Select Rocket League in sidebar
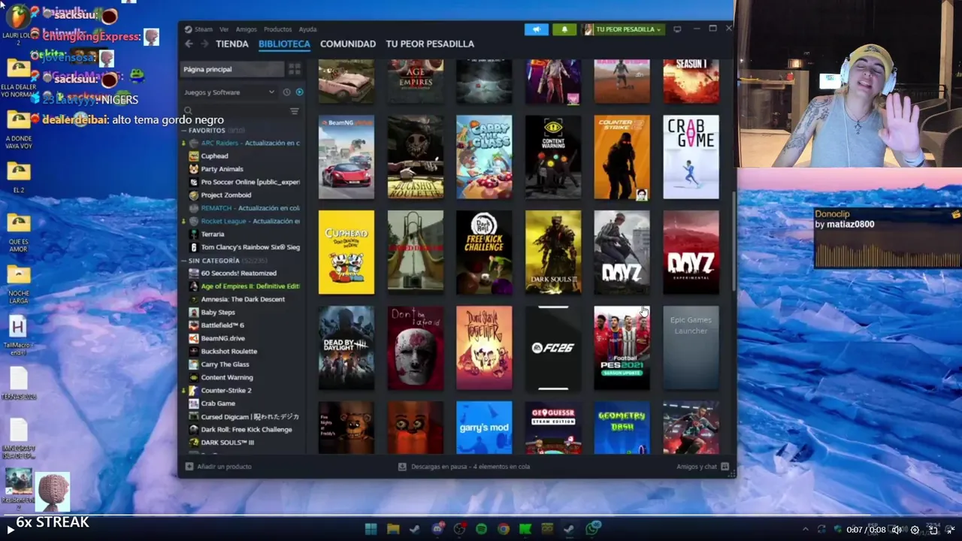Screen dimensions: 962x541 point(244,221)
